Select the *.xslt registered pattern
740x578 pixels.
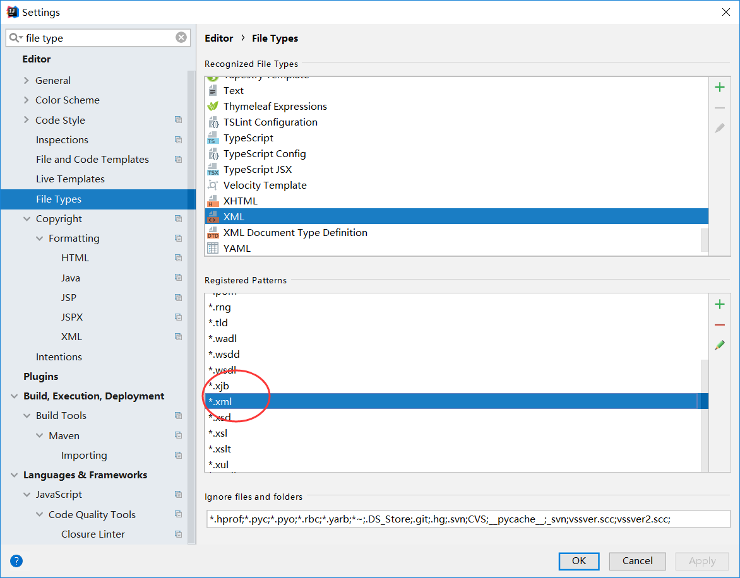[453, 449]
